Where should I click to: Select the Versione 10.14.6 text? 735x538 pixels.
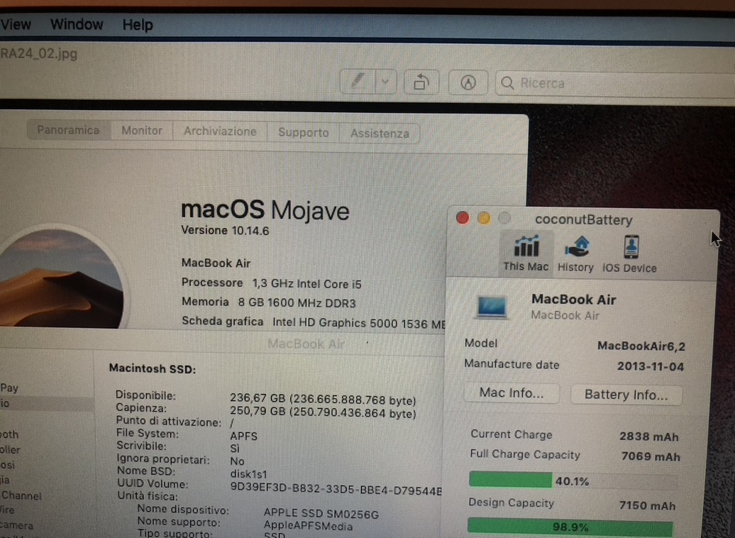pyautogui.click(x=225, y=230)
